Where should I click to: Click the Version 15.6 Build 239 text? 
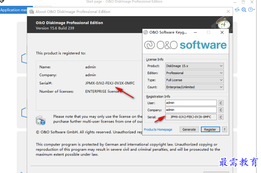(55, 28)
